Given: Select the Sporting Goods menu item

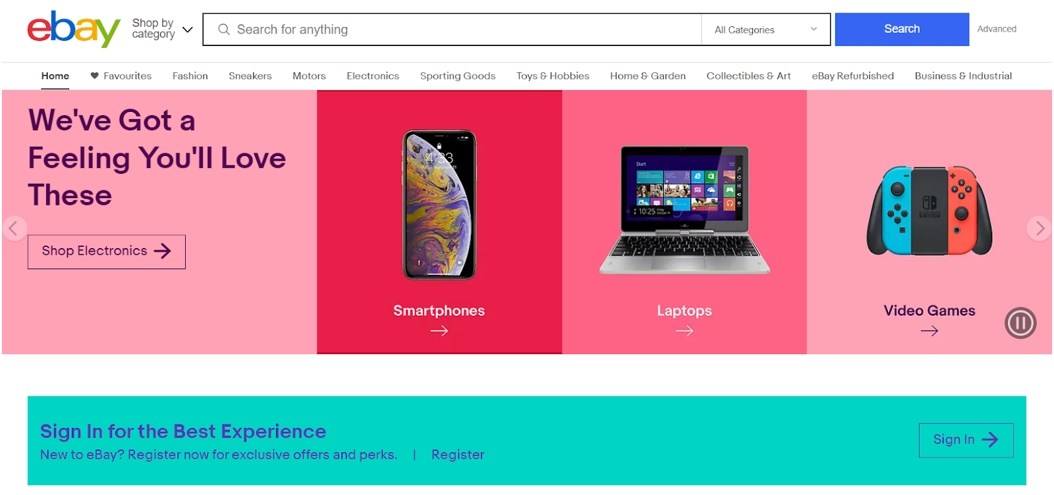Looking at the screenshot, I should click(x=458, y=76).
